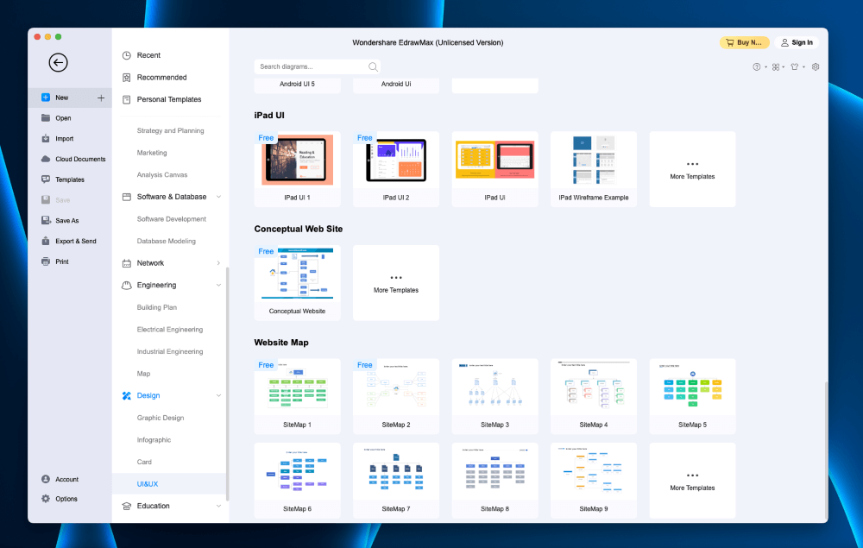
Task: Select the Graphic Design subcategory
Action: click(x=161, y=419)
